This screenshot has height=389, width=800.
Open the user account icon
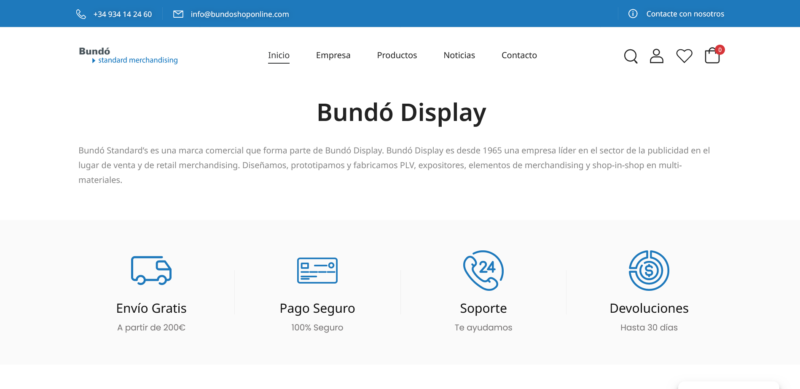[657, 56]
